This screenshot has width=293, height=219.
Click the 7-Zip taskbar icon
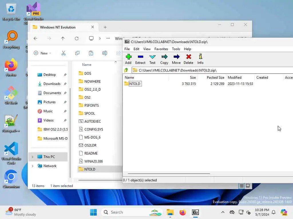[x=195, y=212]
